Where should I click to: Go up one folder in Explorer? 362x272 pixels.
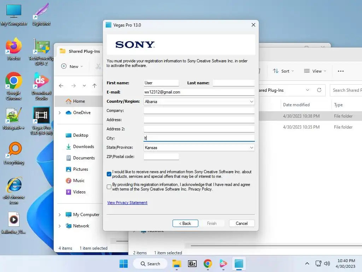[x=95, y=86]
